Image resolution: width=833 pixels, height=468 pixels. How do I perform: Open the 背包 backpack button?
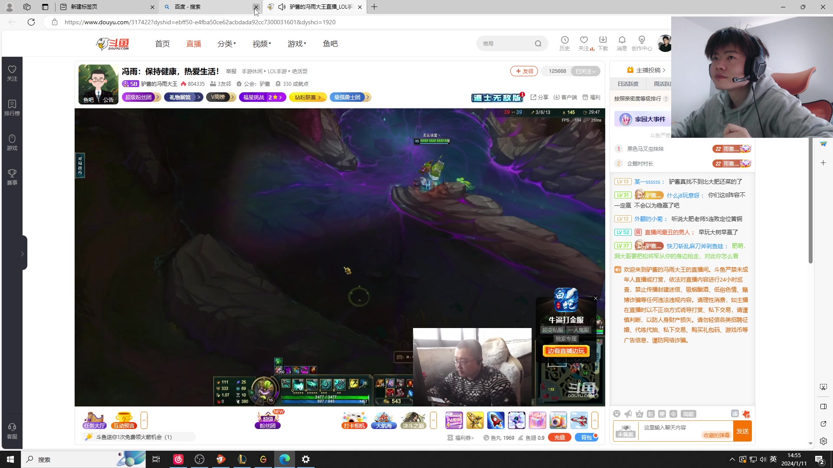[x=586, y=438]
